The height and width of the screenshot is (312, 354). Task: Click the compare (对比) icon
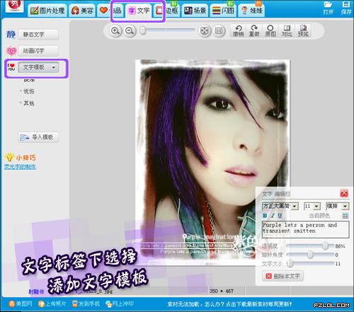pos(287,31)
